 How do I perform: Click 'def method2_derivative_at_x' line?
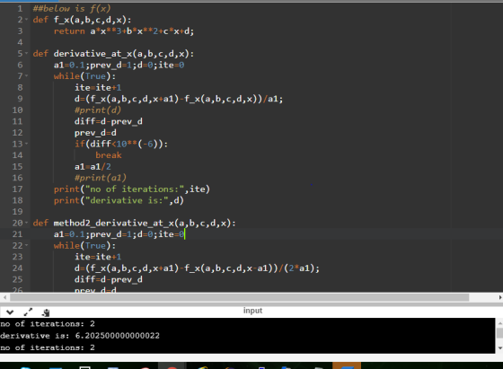[x=134, y=223]
